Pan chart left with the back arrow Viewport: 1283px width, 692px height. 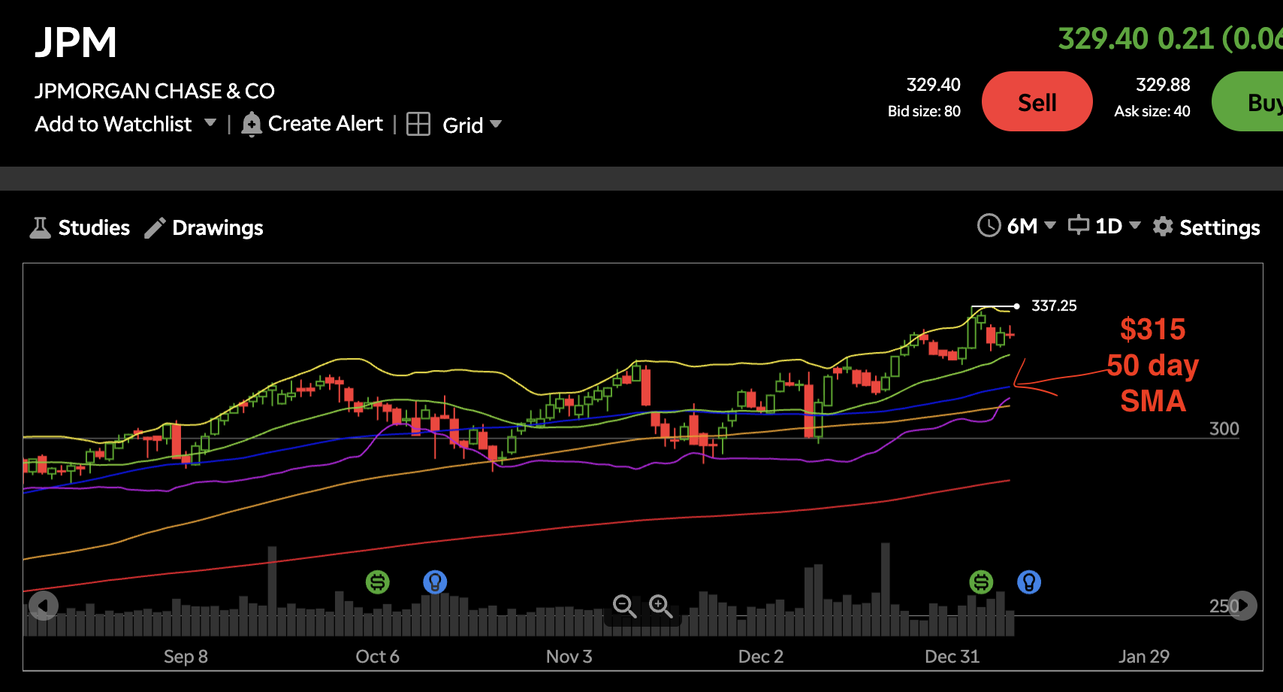(44, 605)
